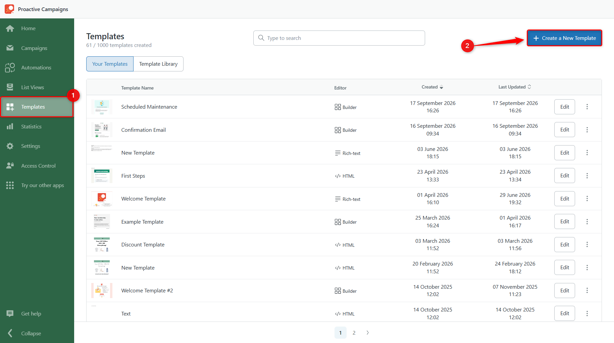Image resolution: width=614 pixels, height=343 pixels.
Task: Edit the Welcome Template row
Action: [565, 199]
